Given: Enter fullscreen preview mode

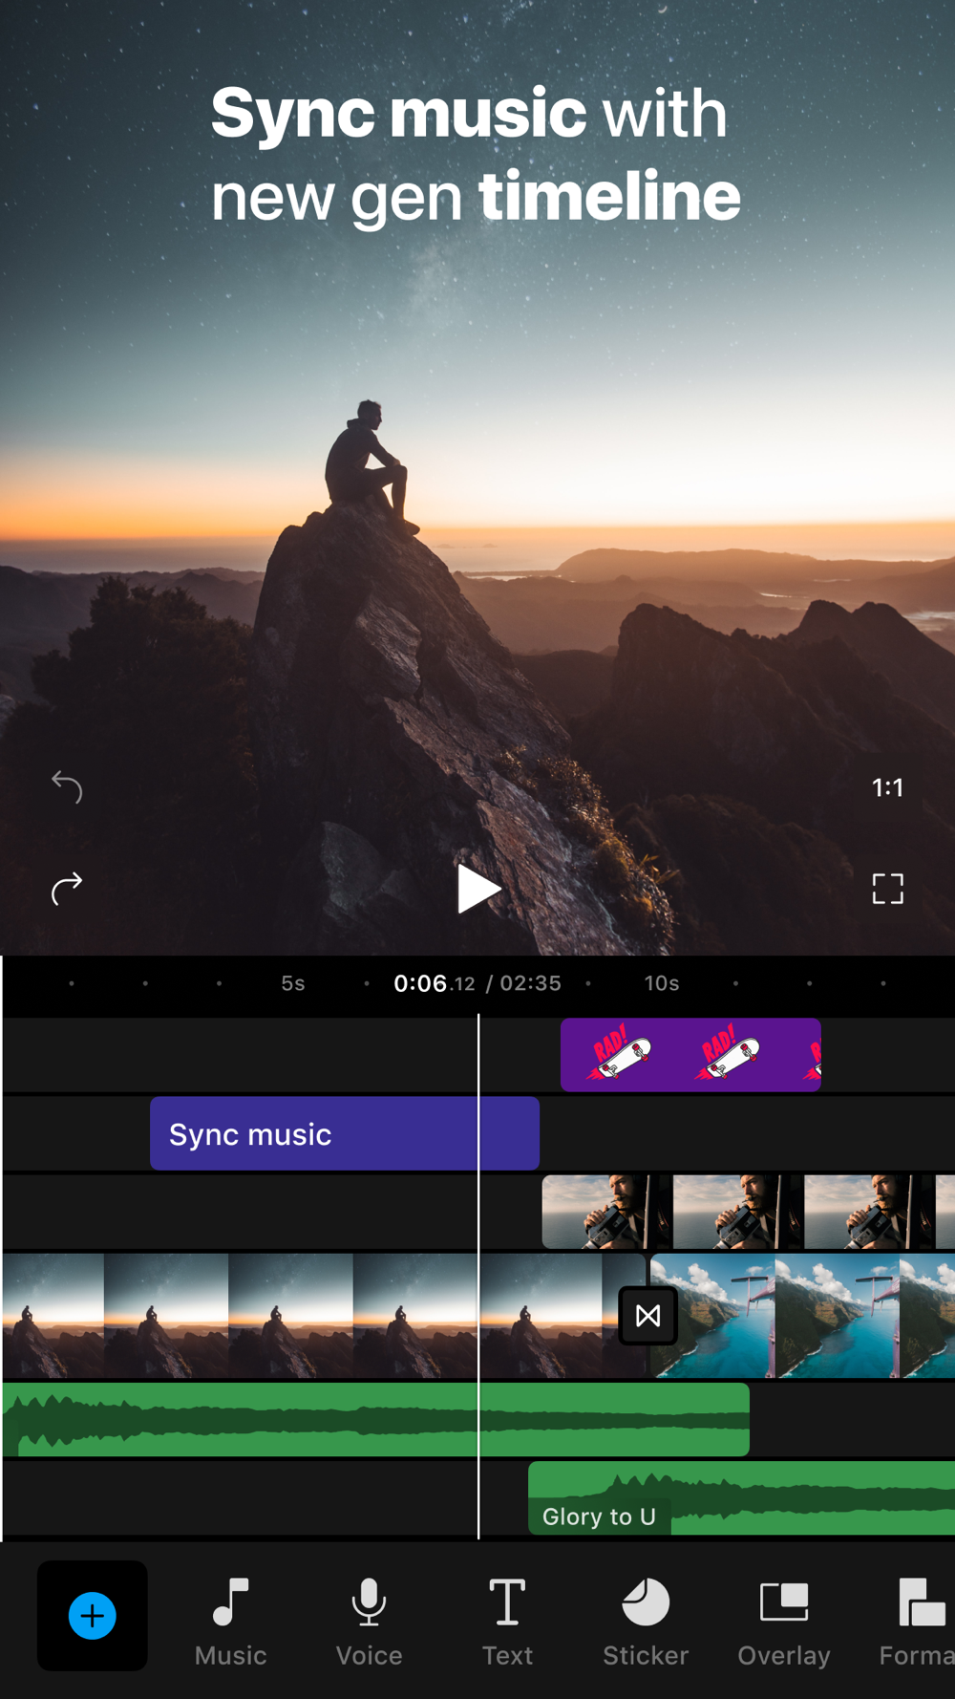Looking at the screenshot, I should [x=888, y=889].
